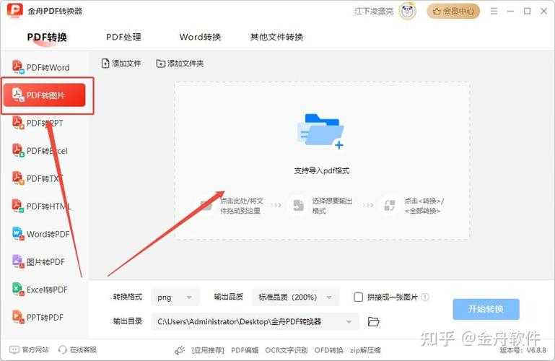Open the 其他文件转换 tab

(x=276, y=37)
